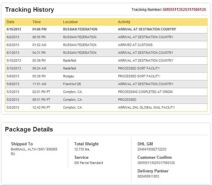Click the Time column header
212x185 pixels.
(36, 22)
